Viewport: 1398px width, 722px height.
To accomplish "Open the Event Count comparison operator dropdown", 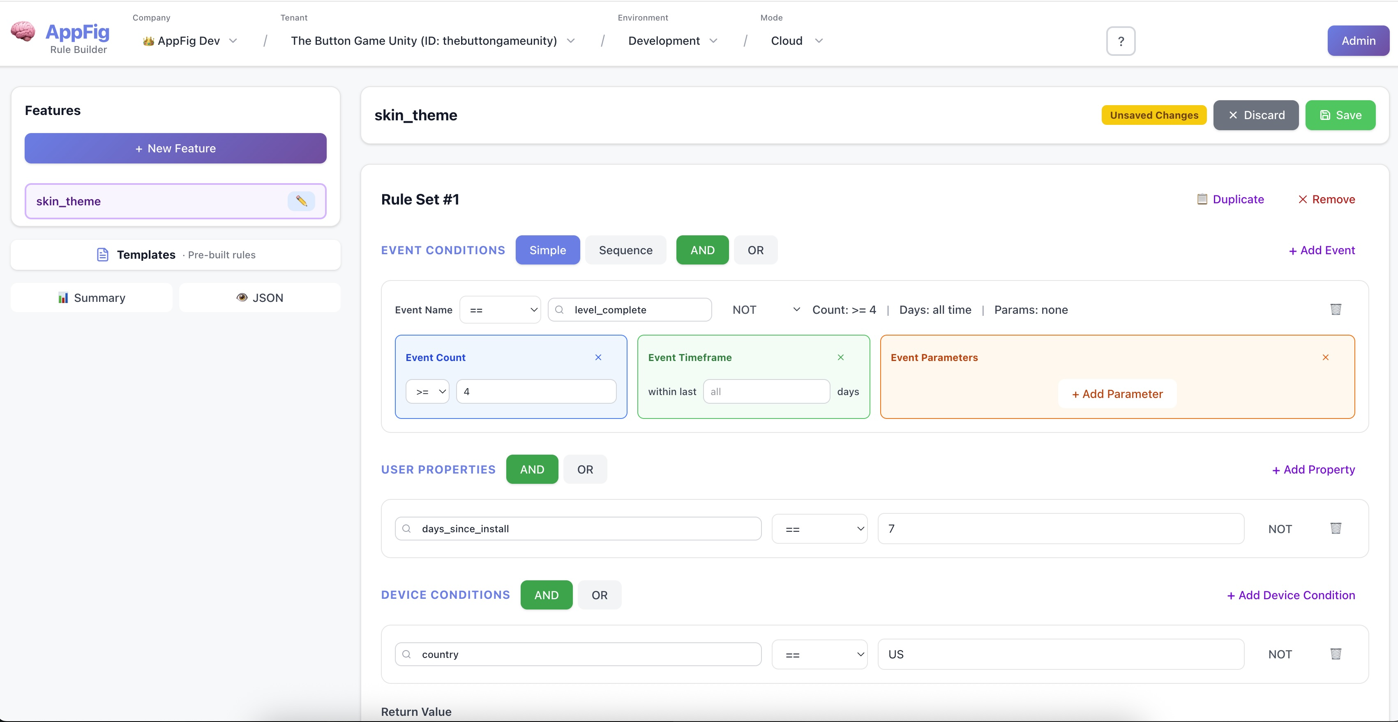I will pos(427,391).
